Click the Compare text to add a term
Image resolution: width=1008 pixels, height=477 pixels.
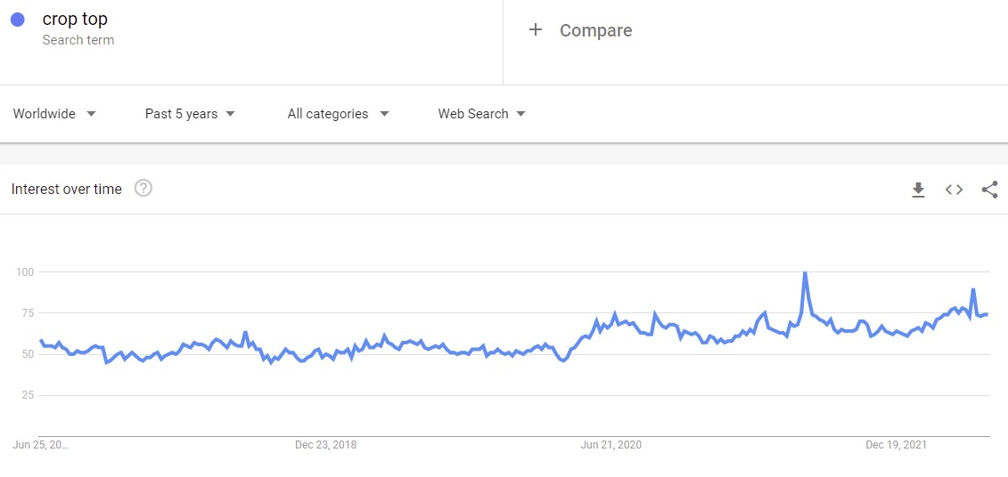point(595,30)
